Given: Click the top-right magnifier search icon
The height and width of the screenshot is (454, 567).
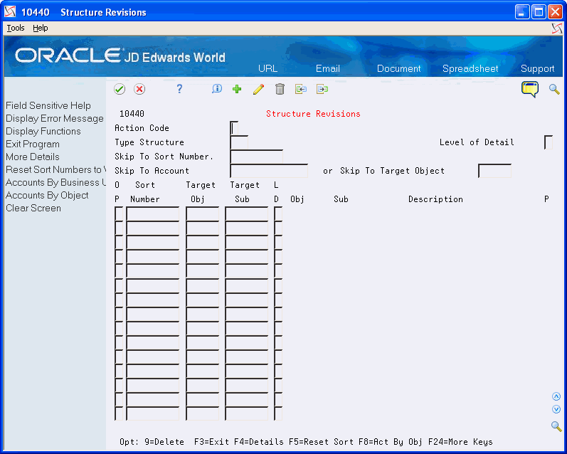Looking at the screenshot, I should point(554,89).
